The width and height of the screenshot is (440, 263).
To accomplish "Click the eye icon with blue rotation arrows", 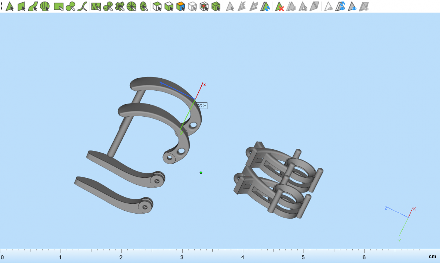I will (341, 6).
